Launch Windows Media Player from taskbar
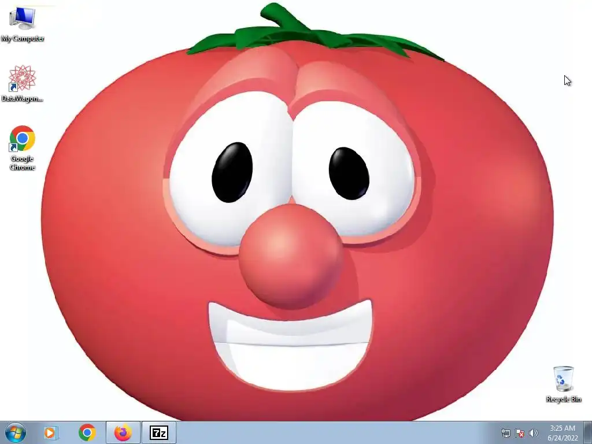 50,432
